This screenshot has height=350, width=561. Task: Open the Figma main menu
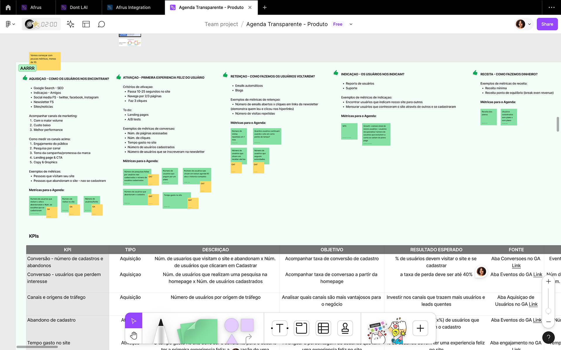click(x=10, y=24)
